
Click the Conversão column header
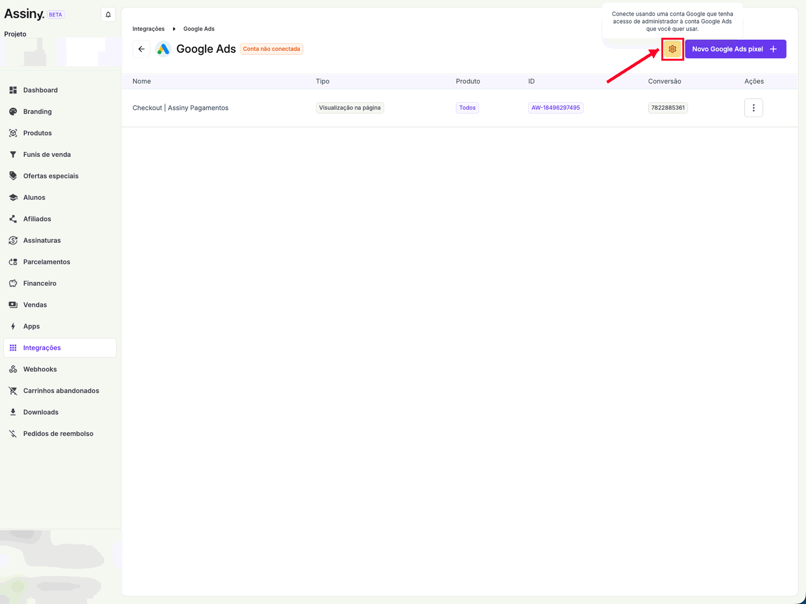pyautogui.click(x=665, y=81)
